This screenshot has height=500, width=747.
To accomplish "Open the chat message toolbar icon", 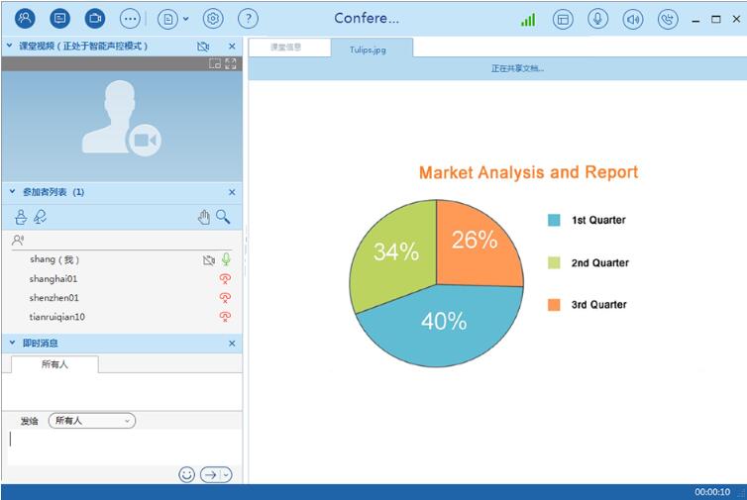I will coord(59,18).
